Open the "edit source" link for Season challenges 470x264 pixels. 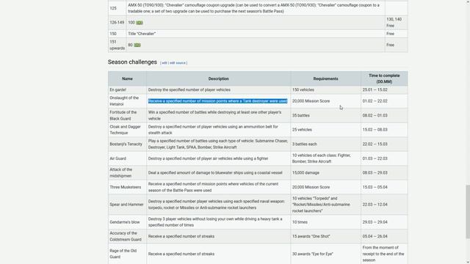(178, 63)
